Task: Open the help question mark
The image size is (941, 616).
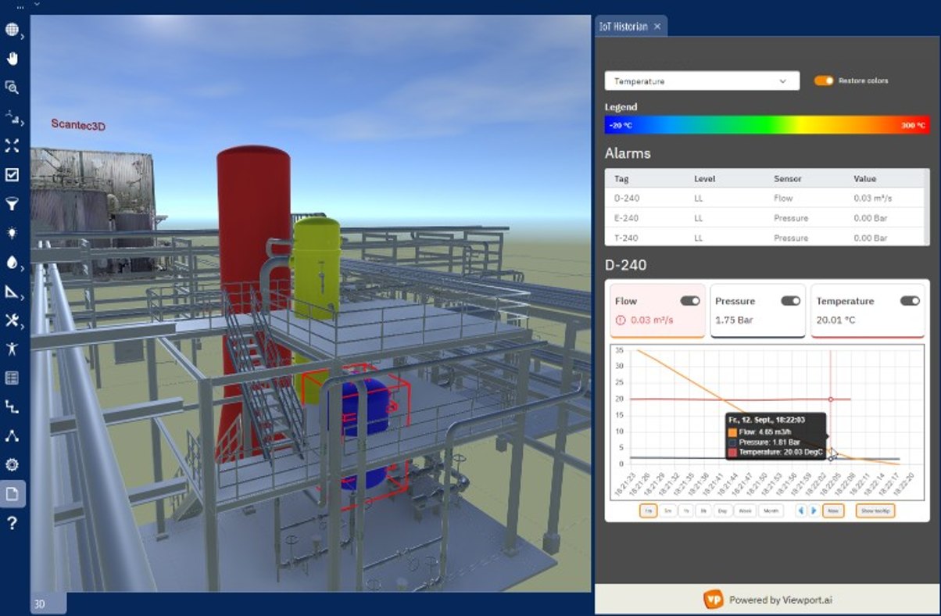Action: click(12, 523)
